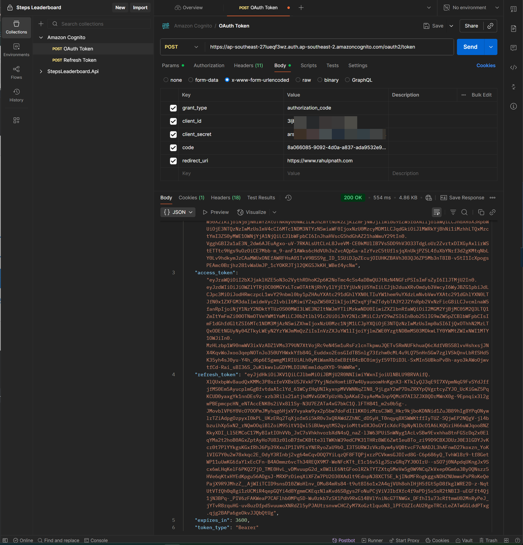Open the request info icon

pyautogui.click(x=513, y=106)
